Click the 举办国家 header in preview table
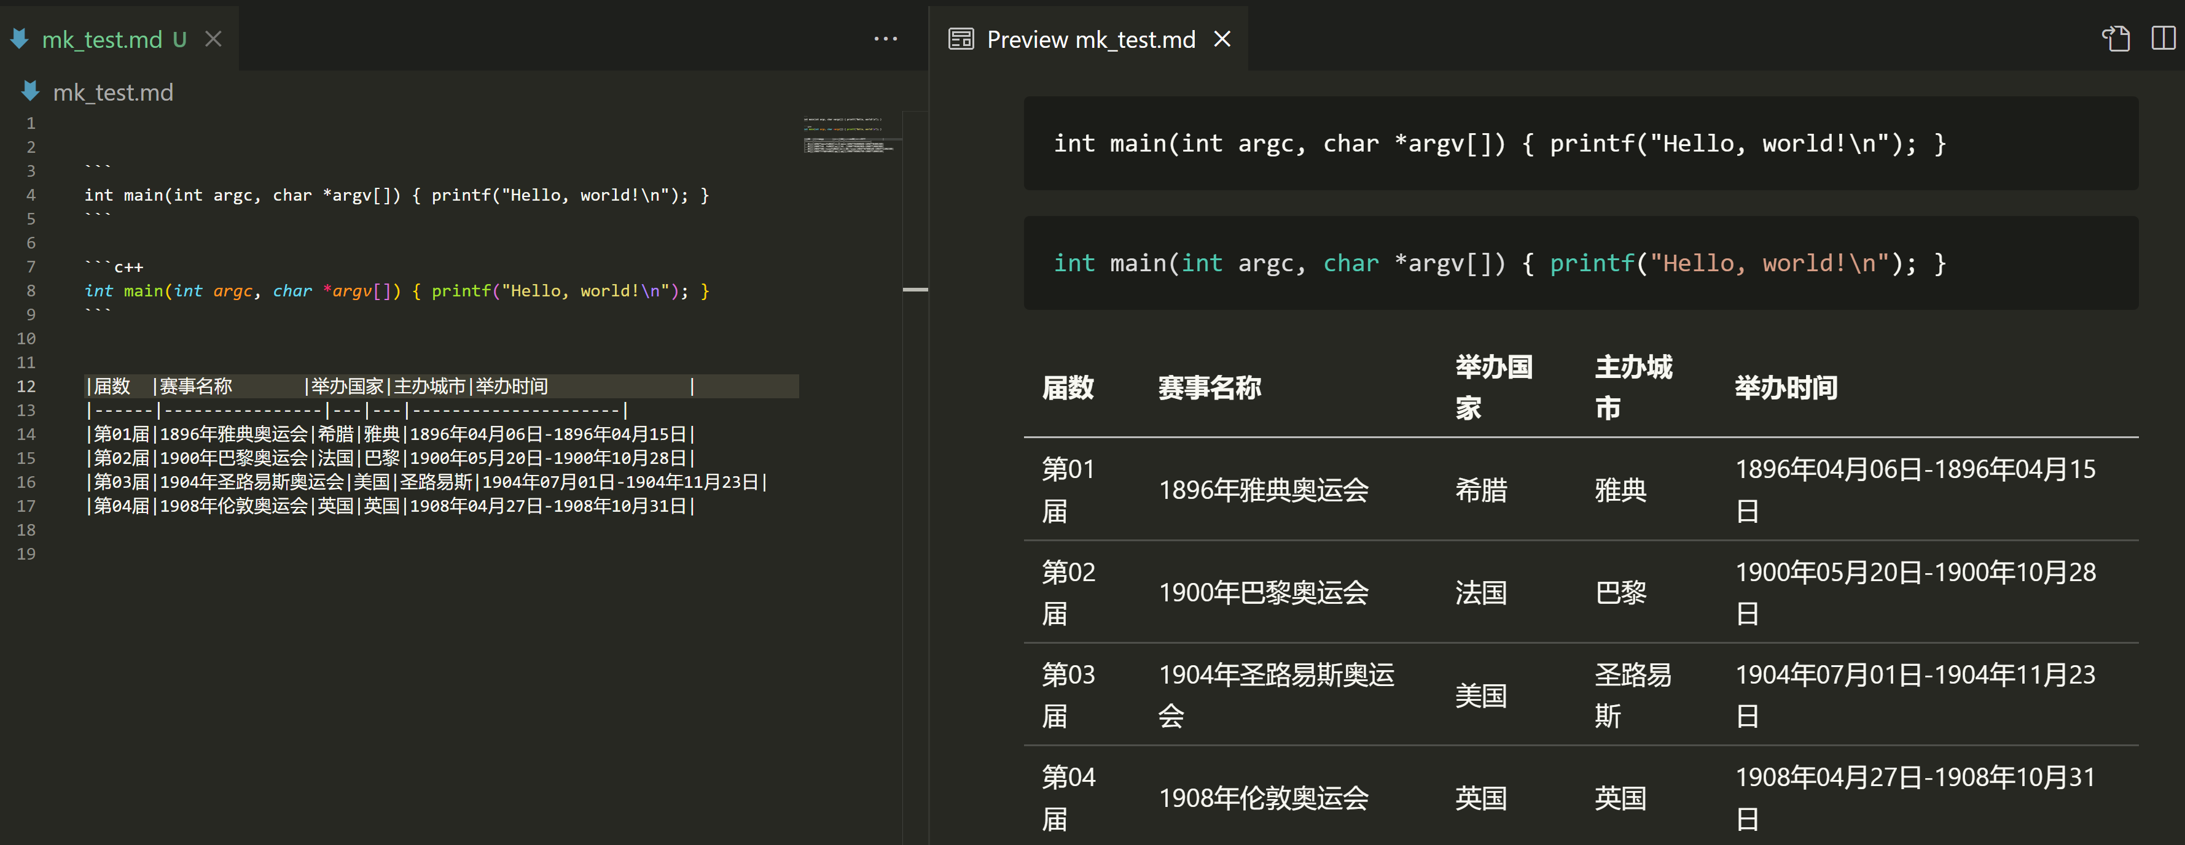 [1494, 387]
